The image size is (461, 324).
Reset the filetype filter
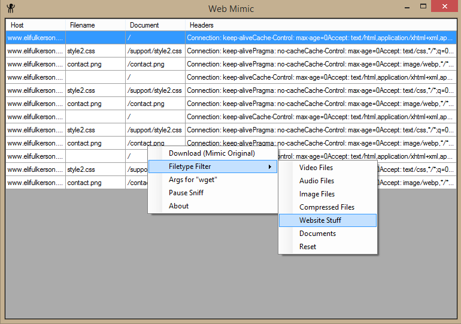point(308,247)
